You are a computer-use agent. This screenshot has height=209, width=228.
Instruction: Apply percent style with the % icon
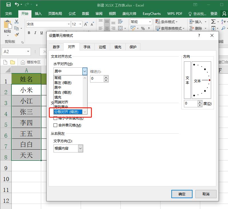[x=143, y=29]
